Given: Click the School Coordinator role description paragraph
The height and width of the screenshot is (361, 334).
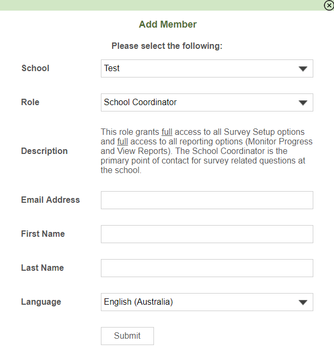Looking at the screenshot, I should pyautogui.click(x=207, y=151).
